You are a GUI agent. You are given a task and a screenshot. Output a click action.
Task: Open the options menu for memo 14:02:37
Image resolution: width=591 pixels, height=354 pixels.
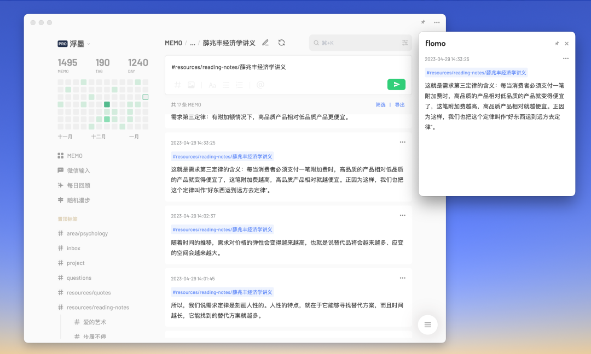click(x=403, y=216)
